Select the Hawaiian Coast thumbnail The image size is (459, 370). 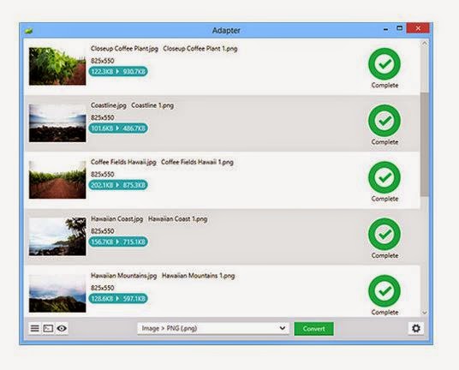[57, 236]
